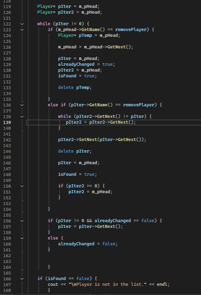Collapse the inner while loop at line 138
This screenshot has width=201, height=295.
coord(22,117)
